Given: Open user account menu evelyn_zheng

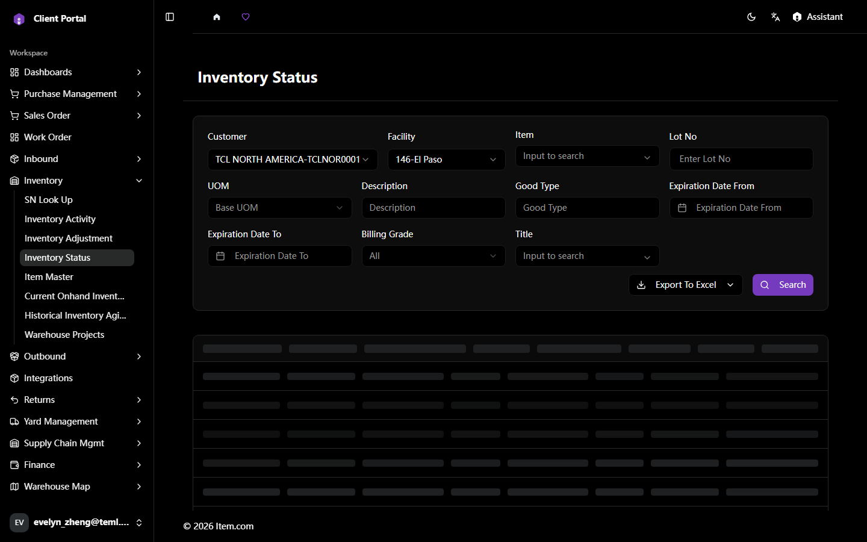Looking at the screenshot, I should pyautogui.click(x=76, y=522).
